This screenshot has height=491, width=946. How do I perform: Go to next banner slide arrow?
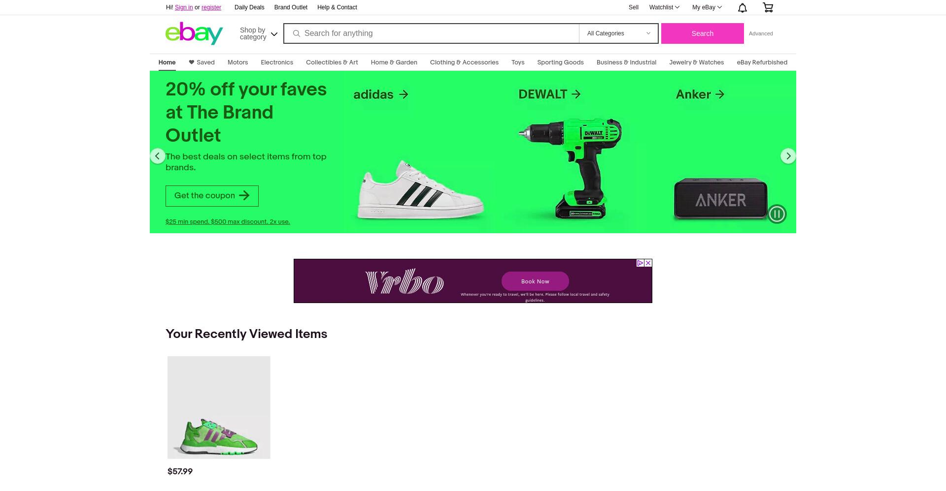pos(788,156)
